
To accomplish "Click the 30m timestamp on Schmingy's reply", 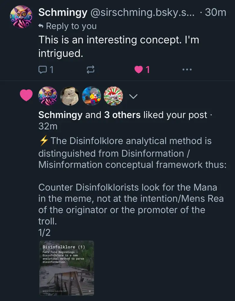I will (x=215, y=12).
